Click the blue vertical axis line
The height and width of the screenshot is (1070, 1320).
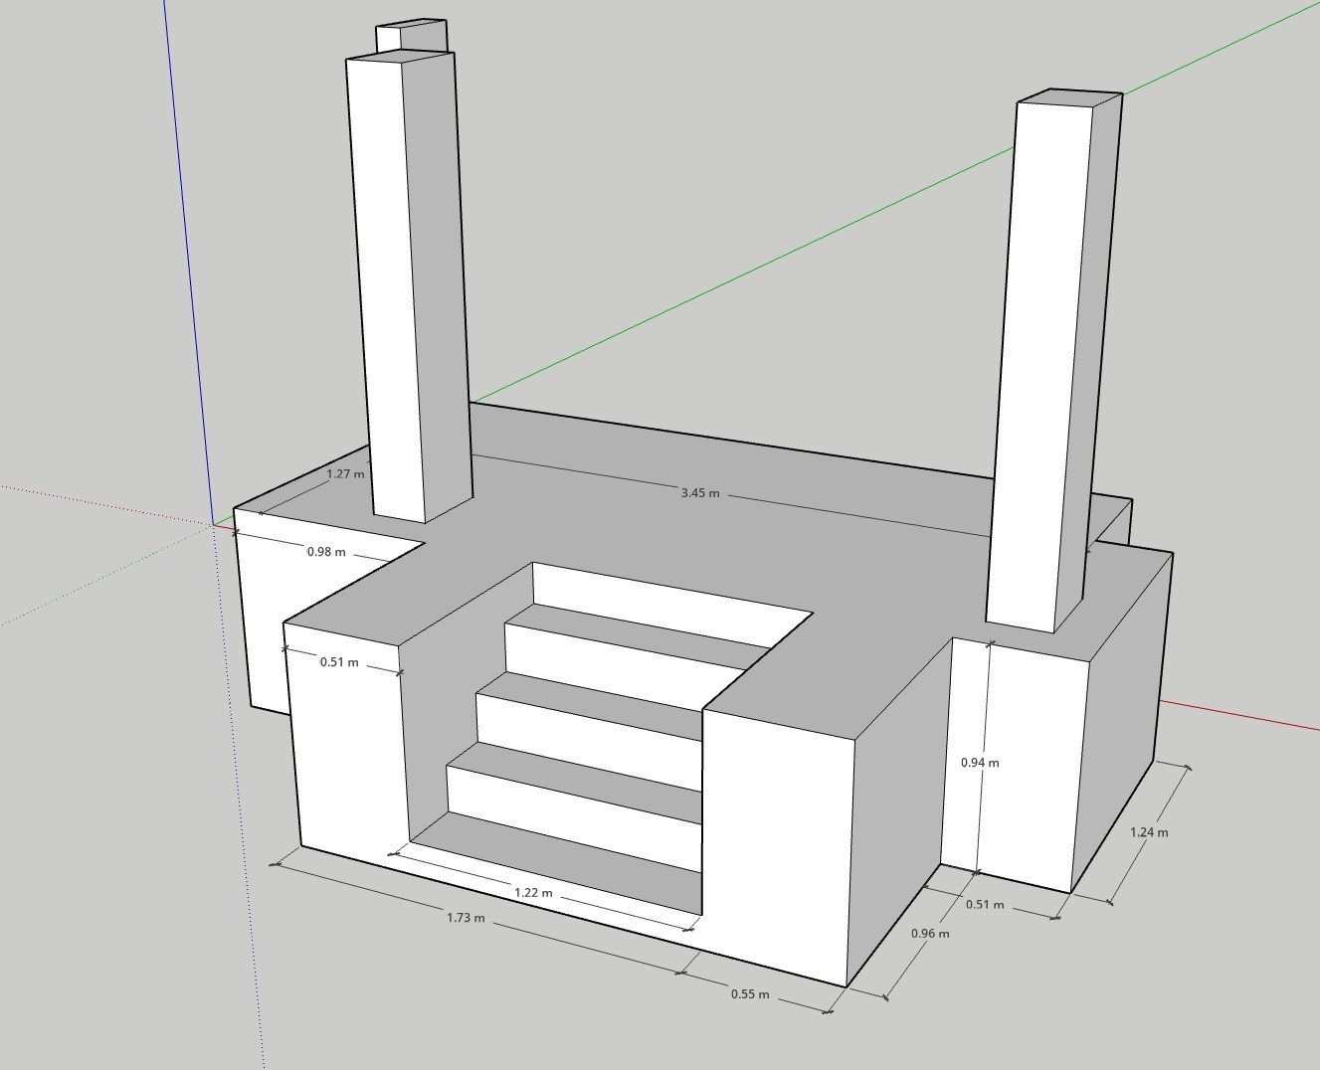[x=187, y=249]
